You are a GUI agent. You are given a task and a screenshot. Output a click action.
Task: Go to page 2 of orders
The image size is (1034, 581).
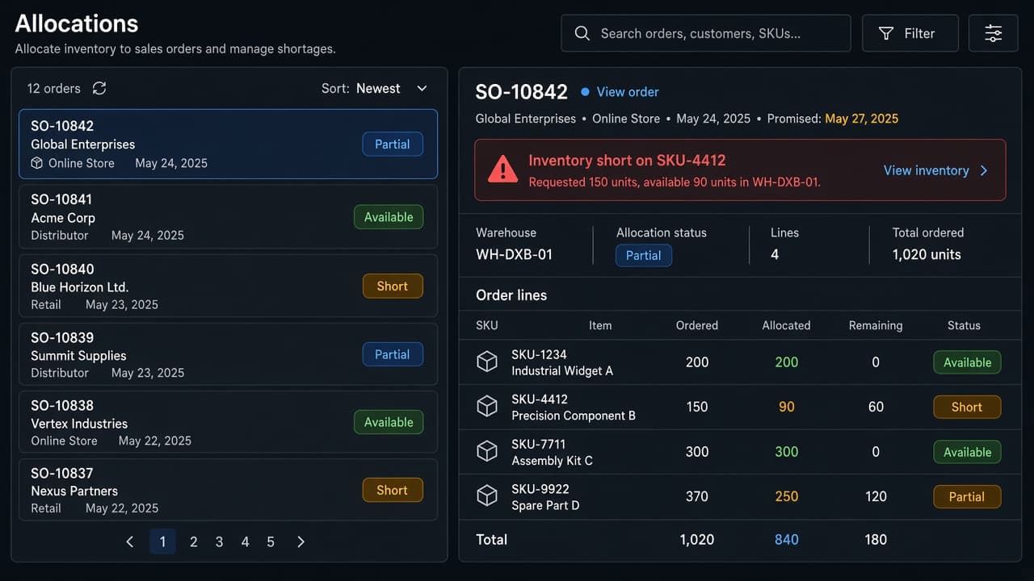pos(194,541)
